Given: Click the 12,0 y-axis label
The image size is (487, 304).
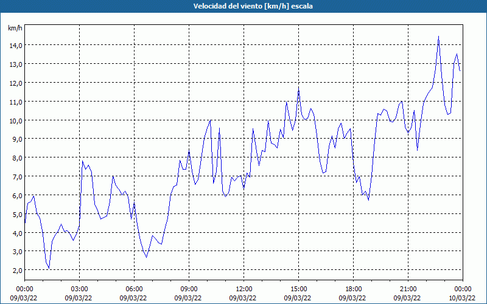Looking at the screenshot, I should click(16, 83).
